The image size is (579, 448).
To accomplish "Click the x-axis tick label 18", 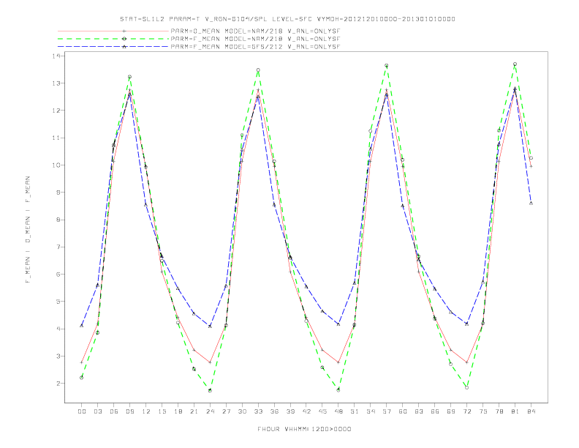I will [178, 411].
